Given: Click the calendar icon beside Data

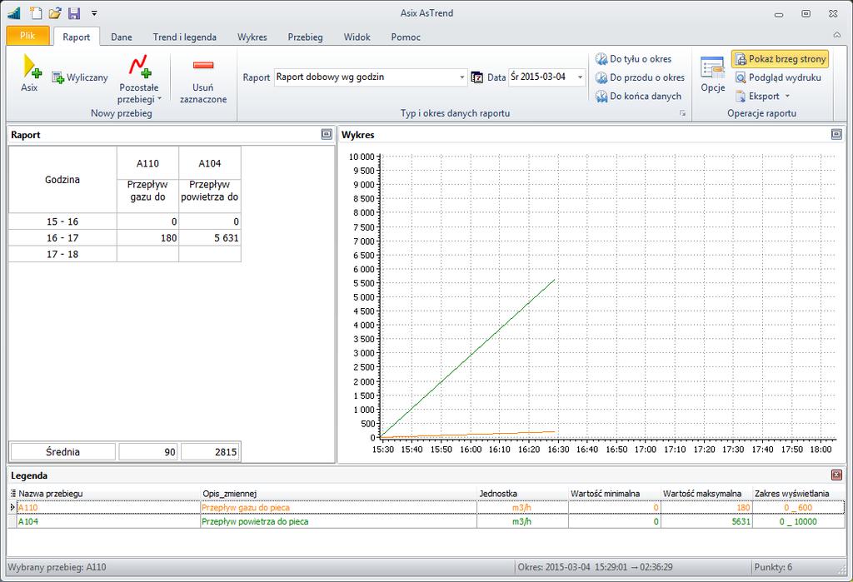Looking at the screenshot, I should (476, 77).
